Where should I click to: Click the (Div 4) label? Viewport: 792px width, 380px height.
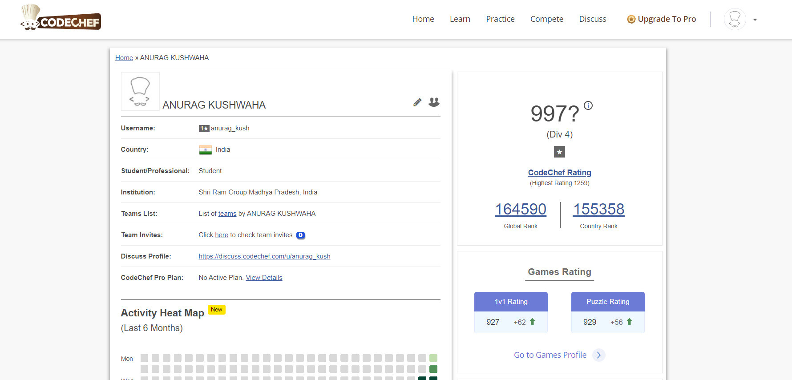coord(559,134)
